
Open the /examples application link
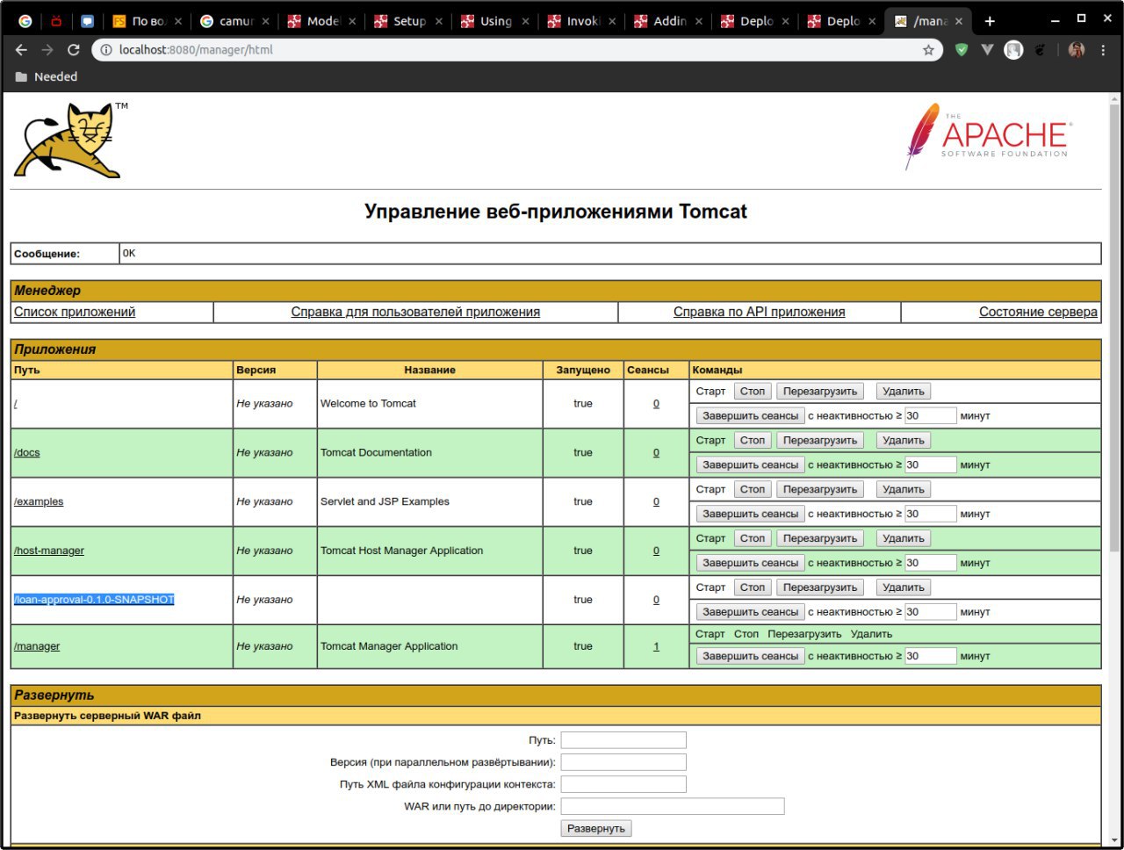[x=39, y=502]
